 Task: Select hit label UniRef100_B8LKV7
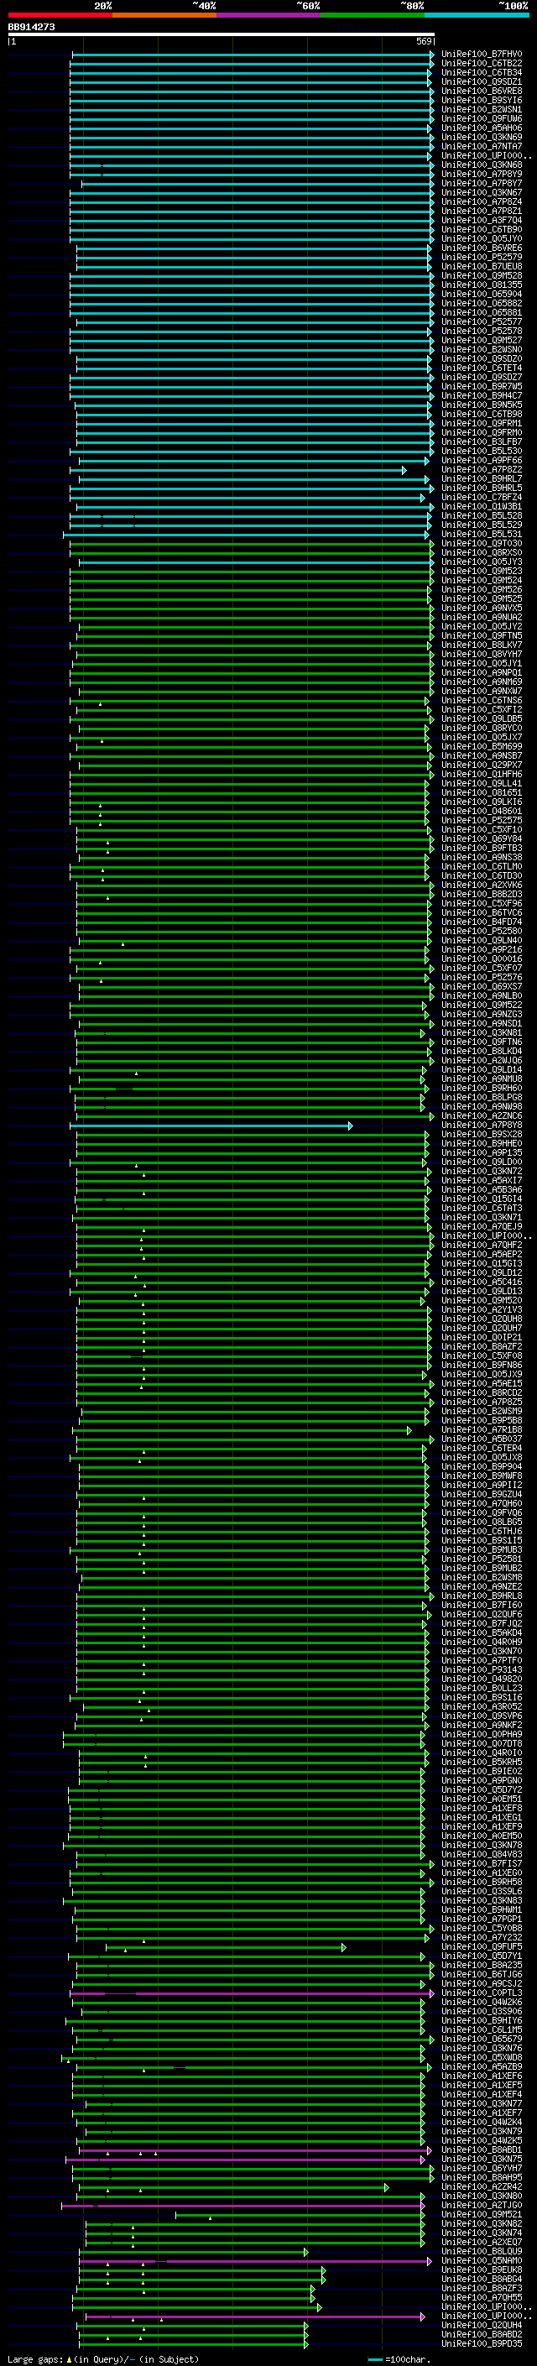[482, 645]
